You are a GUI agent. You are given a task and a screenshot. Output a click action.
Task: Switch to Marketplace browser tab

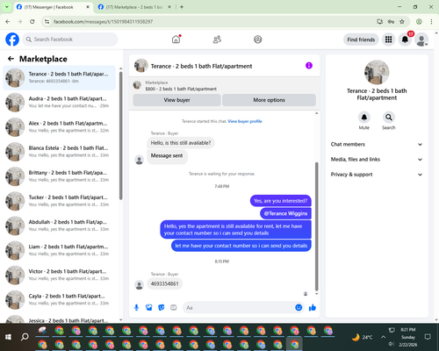click(134, 7)
